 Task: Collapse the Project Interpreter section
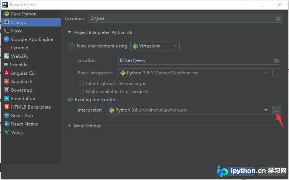pos(69,32)
